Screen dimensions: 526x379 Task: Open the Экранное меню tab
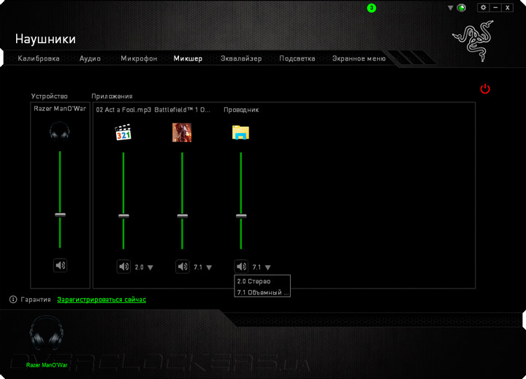(359, 58)
